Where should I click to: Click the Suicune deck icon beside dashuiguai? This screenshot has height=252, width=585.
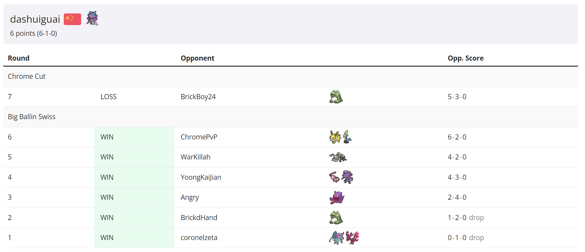tap(92, 19)
